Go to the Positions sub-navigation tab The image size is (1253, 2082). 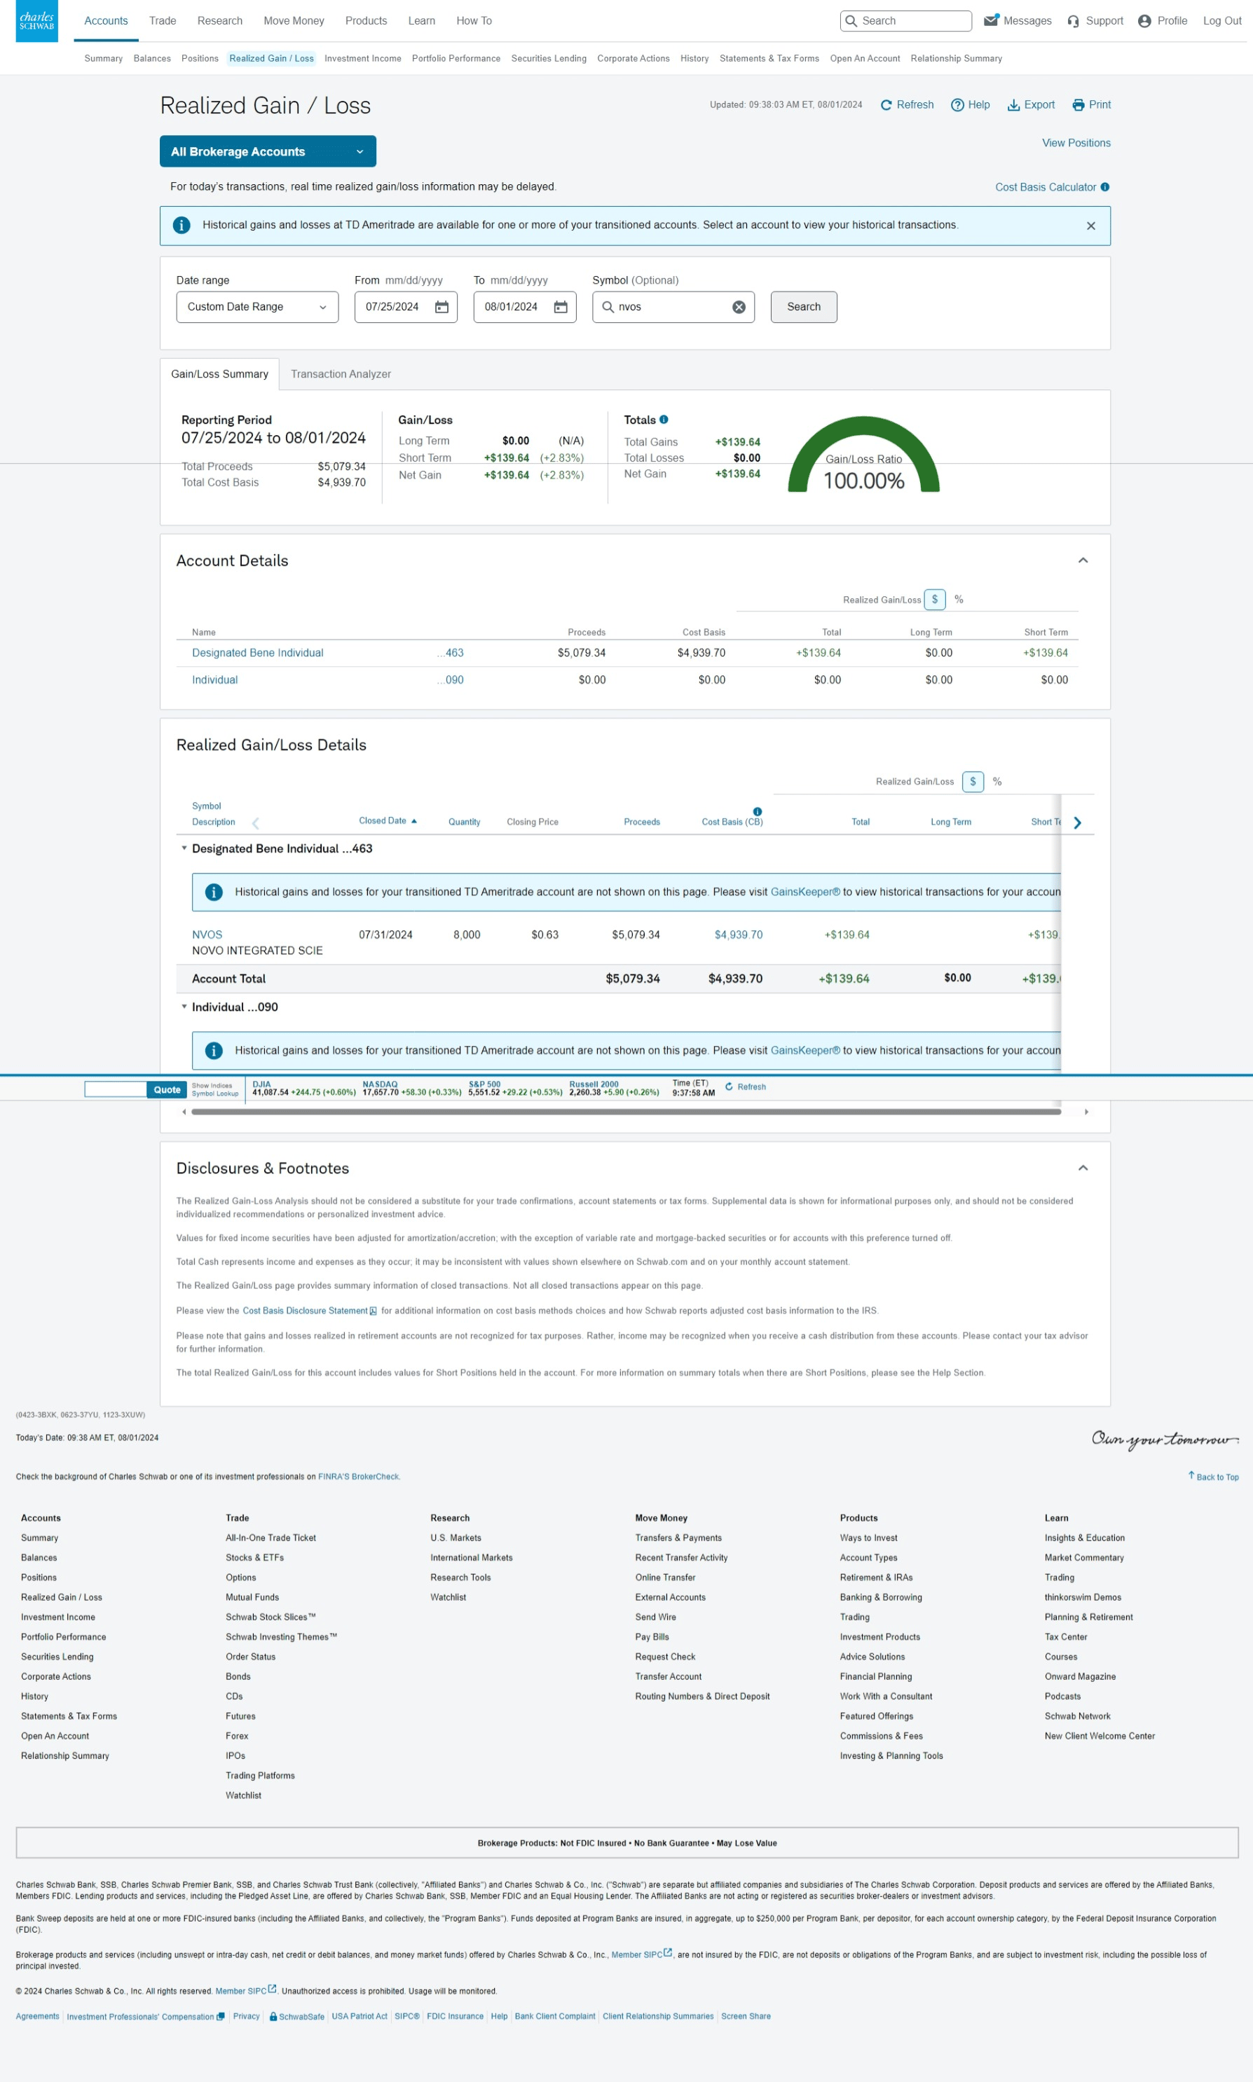200,59
